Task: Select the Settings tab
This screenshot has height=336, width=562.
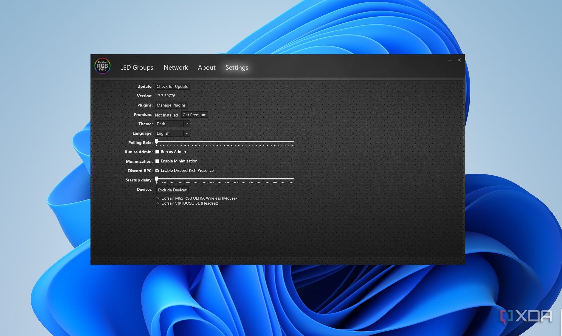Action: coord(237,68)
